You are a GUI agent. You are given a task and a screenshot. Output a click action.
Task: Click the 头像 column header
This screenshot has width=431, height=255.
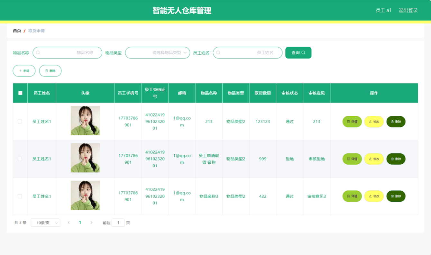coord(85,93)
